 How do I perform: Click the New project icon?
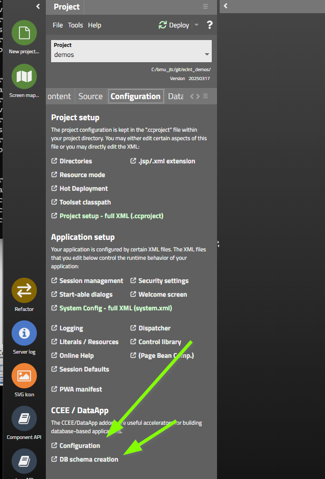tap(24, 33)
